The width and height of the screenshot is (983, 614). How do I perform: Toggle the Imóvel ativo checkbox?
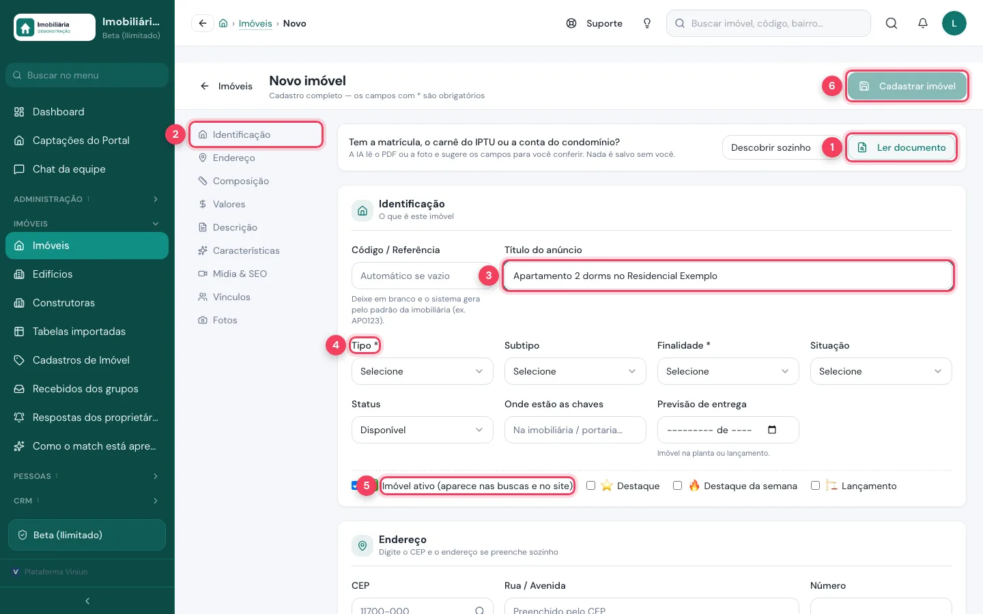[356, 486]
